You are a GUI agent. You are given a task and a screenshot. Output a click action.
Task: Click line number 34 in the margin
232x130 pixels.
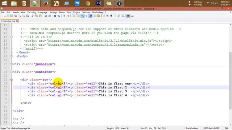coord(5,83)
